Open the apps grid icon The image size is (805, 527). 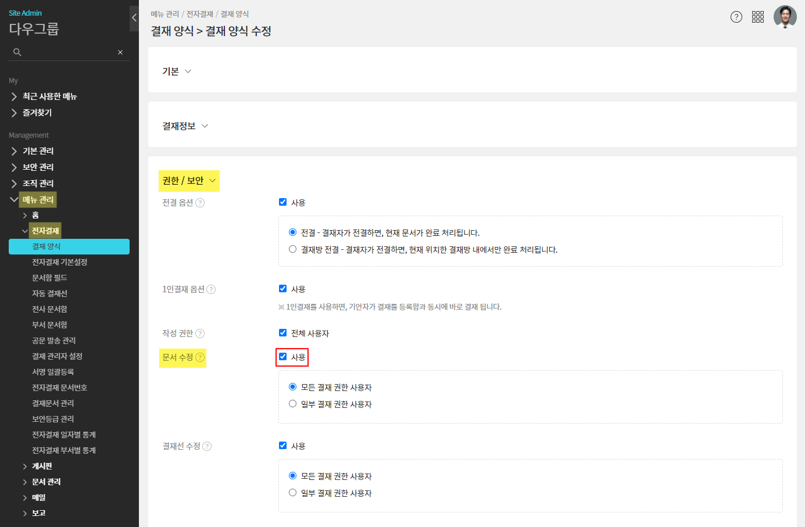(x=757, y=17)
